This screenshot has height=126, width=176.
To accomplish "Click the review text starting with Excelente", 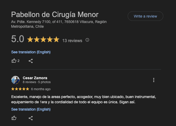I will click(x=84, y=99).
